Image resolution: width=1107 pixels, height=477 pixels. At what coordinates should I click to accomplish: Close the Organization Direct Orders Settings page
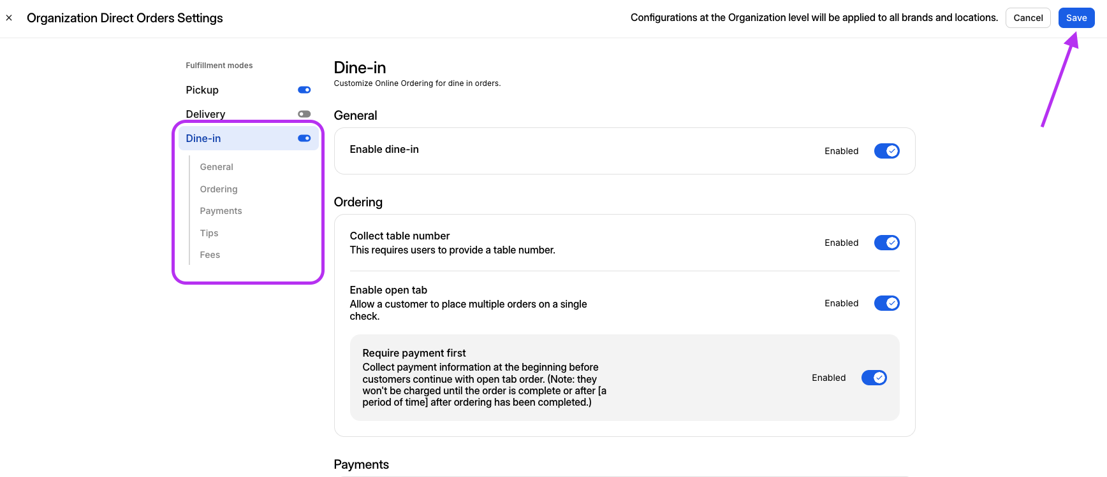[9, 18]
